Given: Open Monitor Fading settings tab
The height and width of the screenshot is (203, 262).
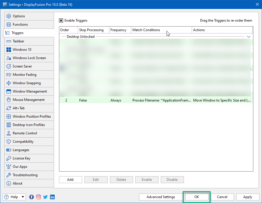Looking at the screenshot, I should (29, 75).
